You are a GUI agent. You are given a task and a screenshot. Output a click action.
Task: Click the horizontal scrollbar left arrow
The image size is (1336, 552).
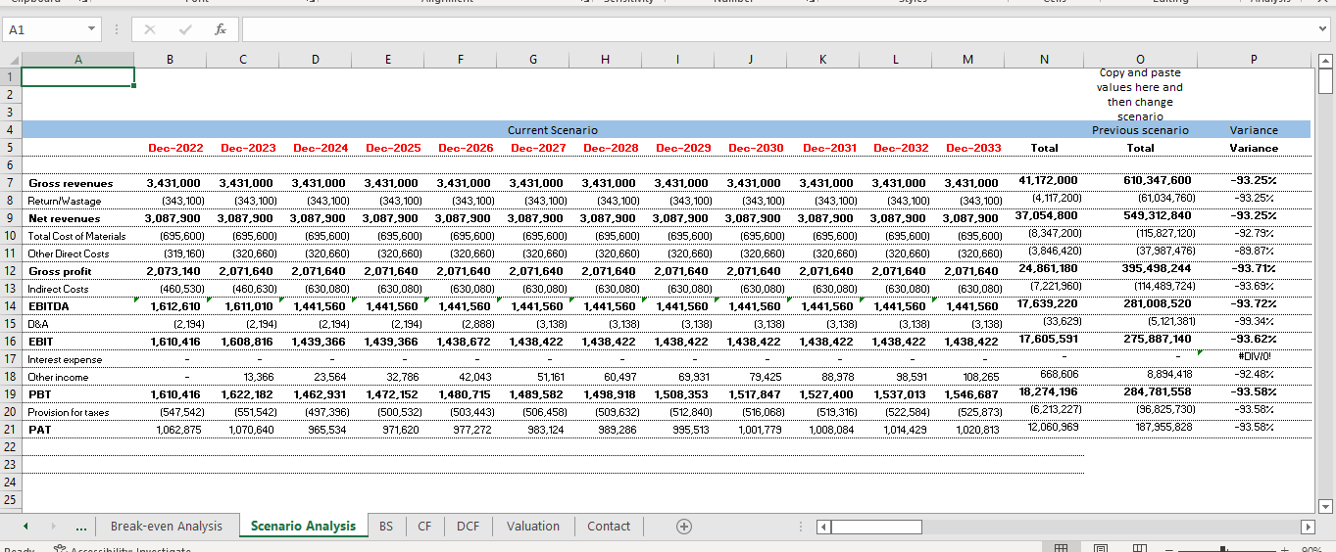tap(824, 528)
